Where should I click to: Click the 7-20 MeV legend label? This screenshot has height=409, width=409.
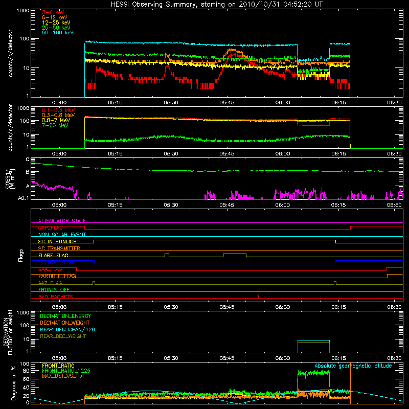click(55, 125)
